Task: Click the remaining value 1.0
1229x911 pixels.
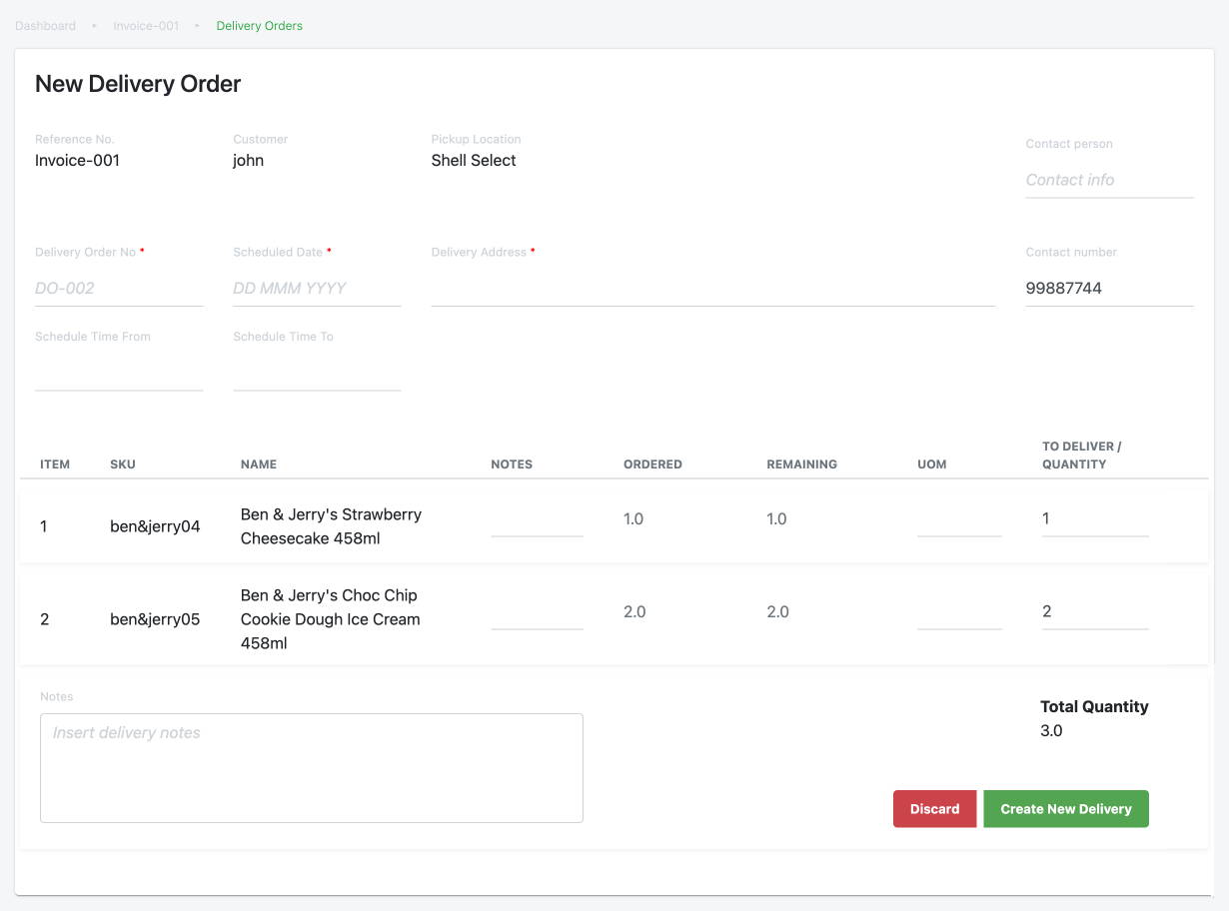Action: [776, 519]
